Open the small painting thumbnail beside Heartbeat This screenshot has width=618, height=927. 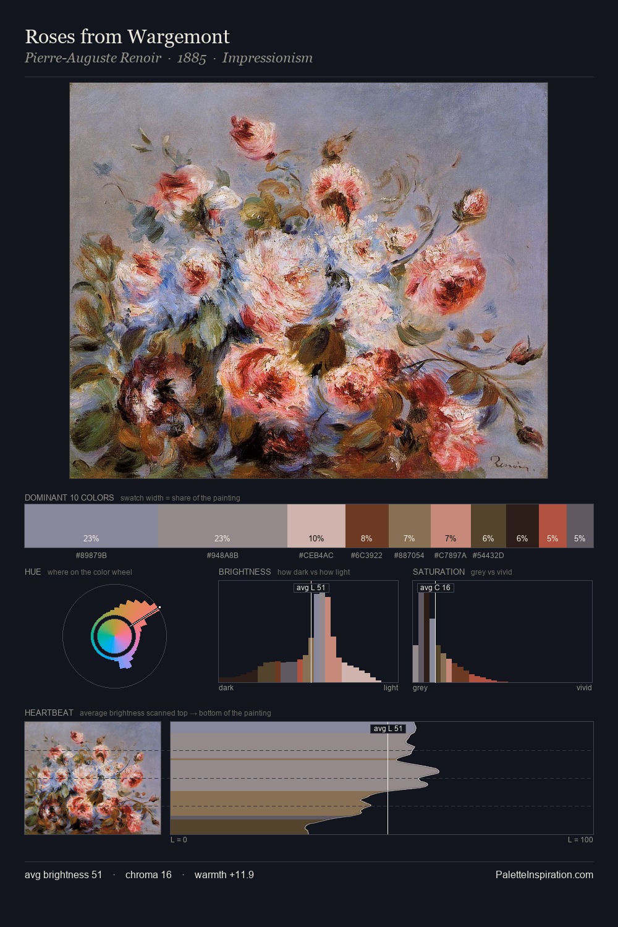point(93,778)
